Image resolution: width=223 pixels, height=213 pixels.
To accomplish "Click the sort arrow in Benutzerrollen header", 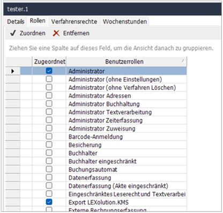I will [183, 61].
